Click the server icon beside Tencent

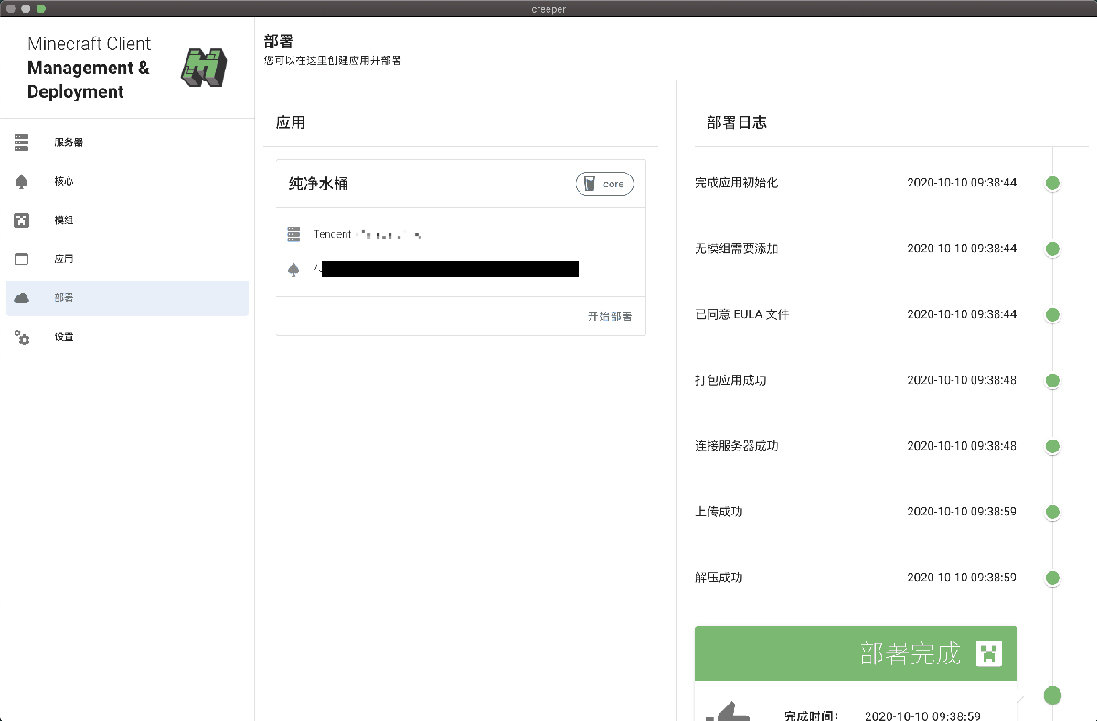293,235
